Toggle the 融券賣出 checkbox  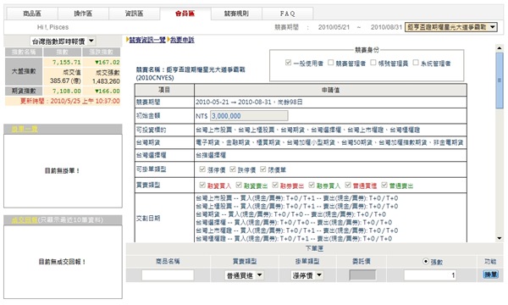point(275,185)
